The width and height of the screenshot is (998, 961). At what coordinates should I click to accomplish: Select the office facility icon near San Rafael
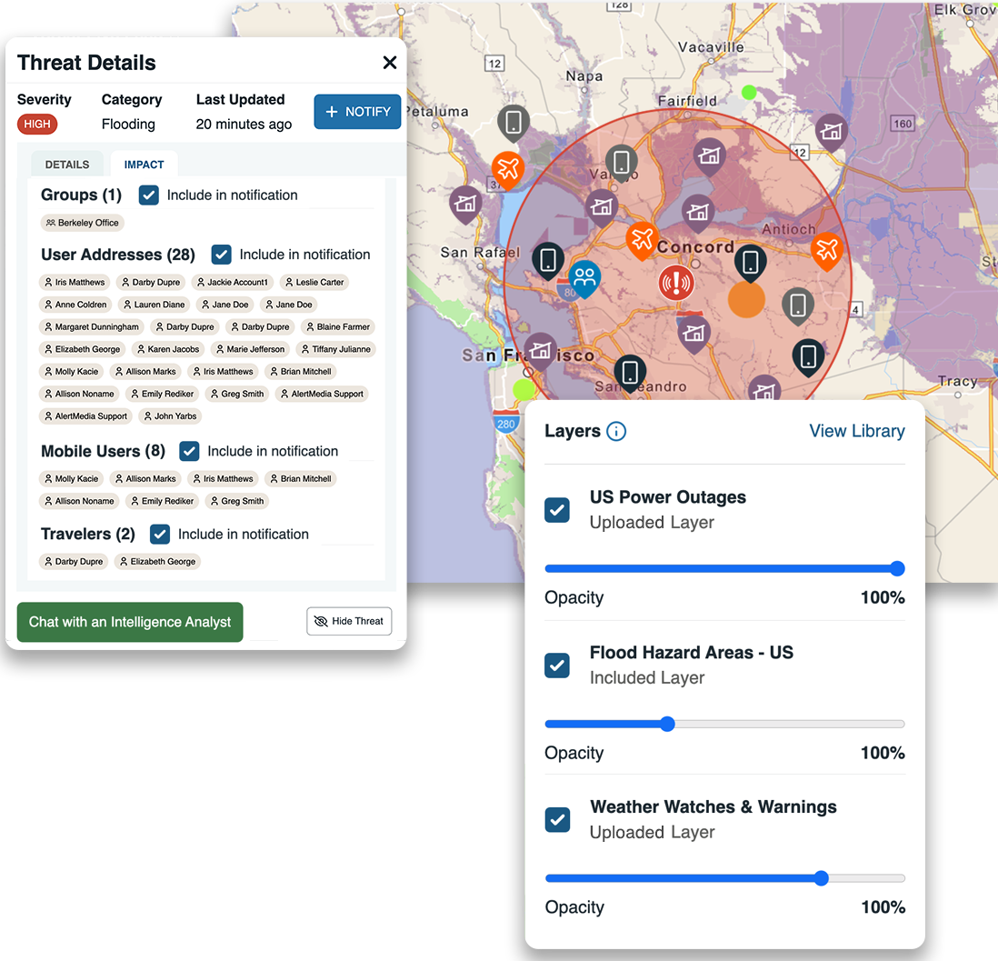click(x=465, y=205)
